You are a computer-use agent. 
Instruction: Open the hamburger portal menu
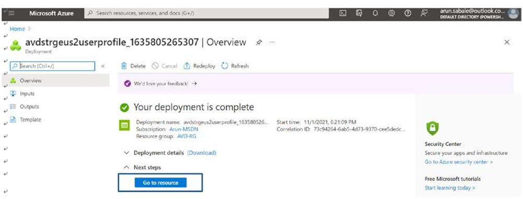12,13
